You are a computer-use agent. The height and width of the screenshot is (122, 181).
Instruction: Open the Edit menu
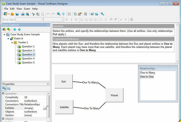click(12, 9)
